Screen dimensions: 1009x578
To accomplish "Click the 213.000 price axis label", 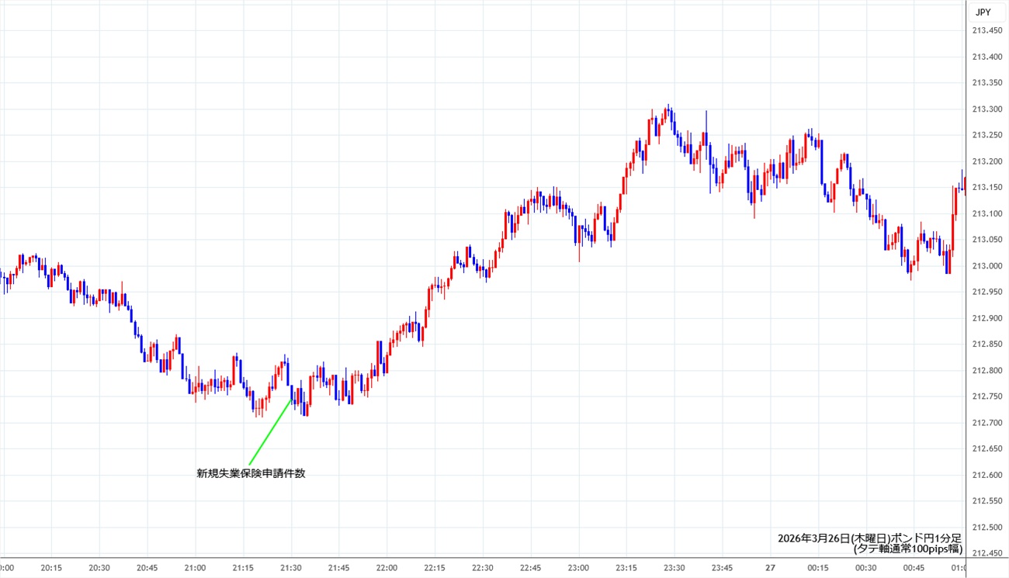I will (986, 266).
